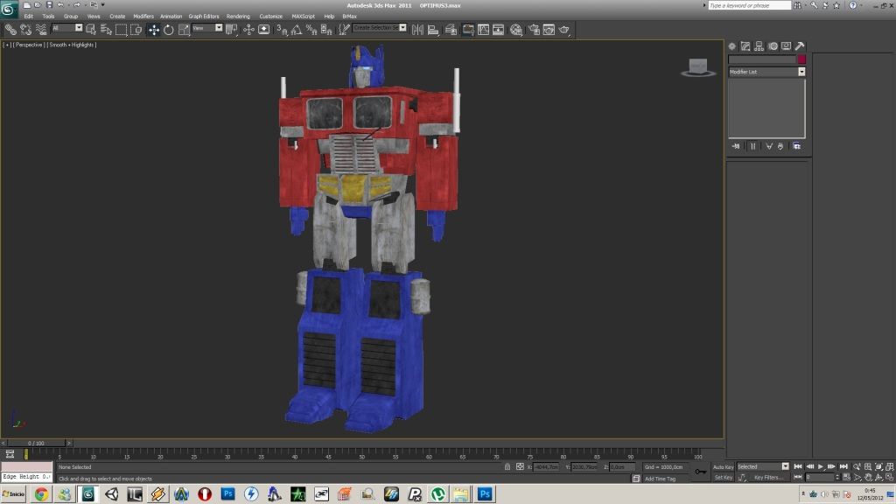The width and height of the screenshot is (896, 504).
Task: Open the viewport [+] general menu
Action: click(x=7, y=45)
